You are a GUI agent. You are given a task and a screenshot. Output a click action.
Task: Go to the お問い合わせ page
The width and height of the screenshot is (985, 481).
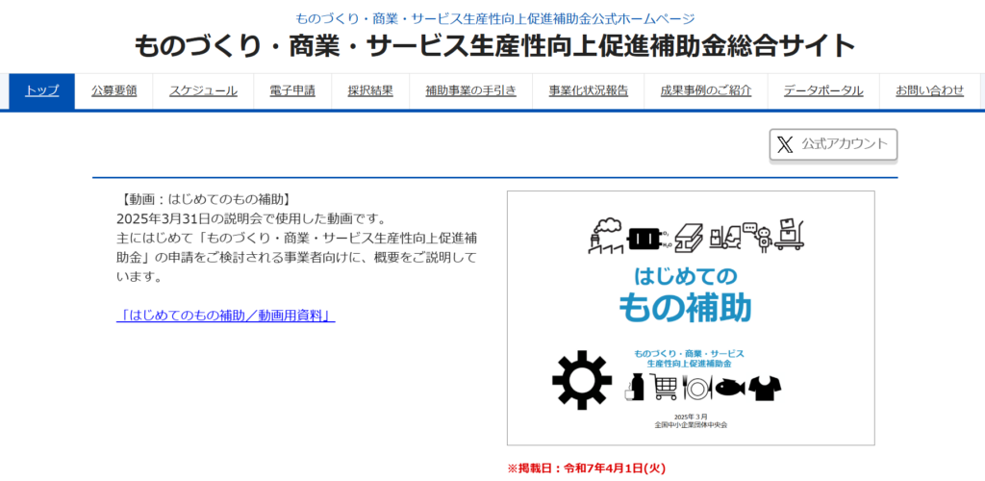point(929,91)
